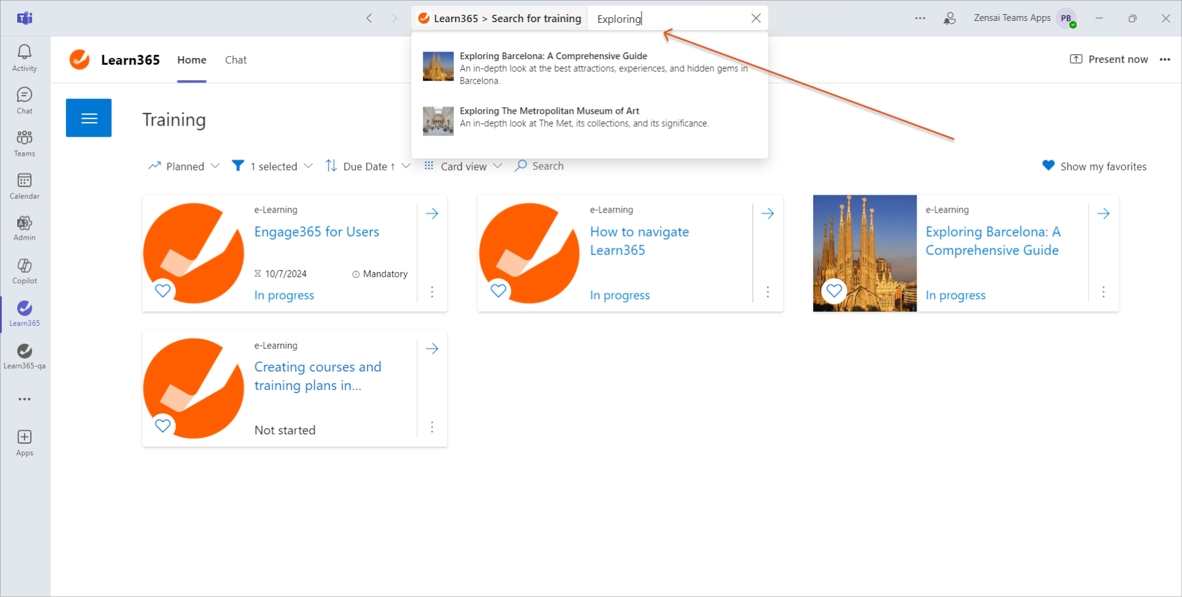Favorite the Engage365 for Users course heart
This screenshot has width=1182, height=597.
pyautogui.click(x=163, y=290)
